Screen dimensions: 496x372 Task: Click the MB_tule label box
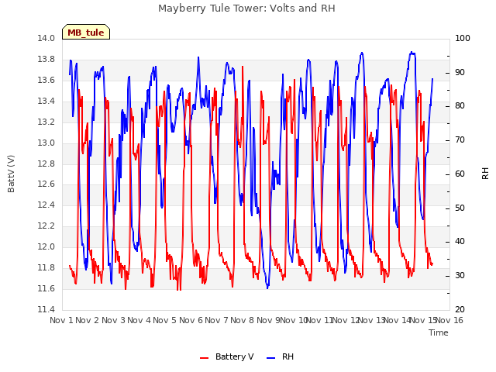pyautogui.click(x=86, y=32)
